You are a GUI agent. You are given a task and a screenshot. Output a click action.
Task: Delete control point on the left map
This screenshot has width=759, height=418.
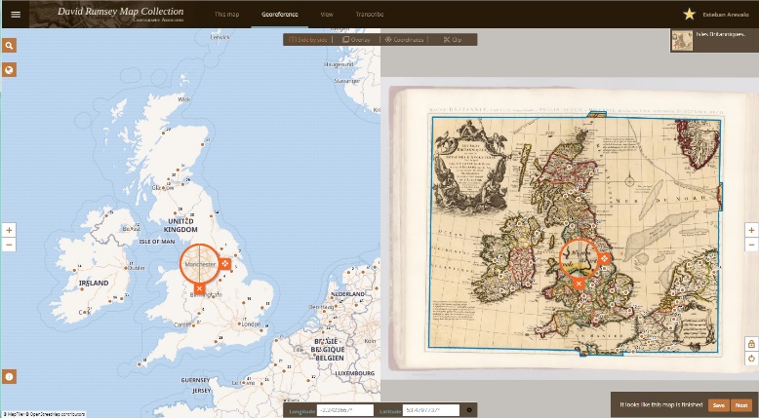coord(199,288)
